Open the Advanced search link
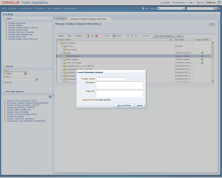Image resolution: width=222 pixels, height=178 pixels. click(8, 82)
